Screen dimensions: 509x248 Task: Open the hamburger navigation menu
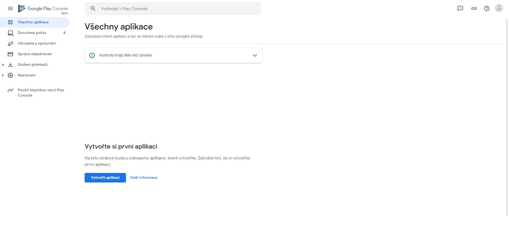coord(10,8)
